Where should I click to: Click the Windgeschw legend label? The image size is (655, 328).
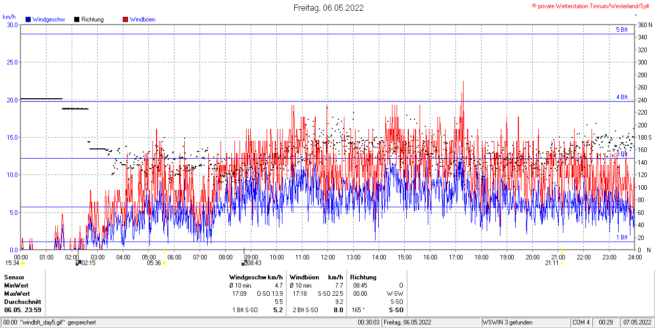coord(49,19)
